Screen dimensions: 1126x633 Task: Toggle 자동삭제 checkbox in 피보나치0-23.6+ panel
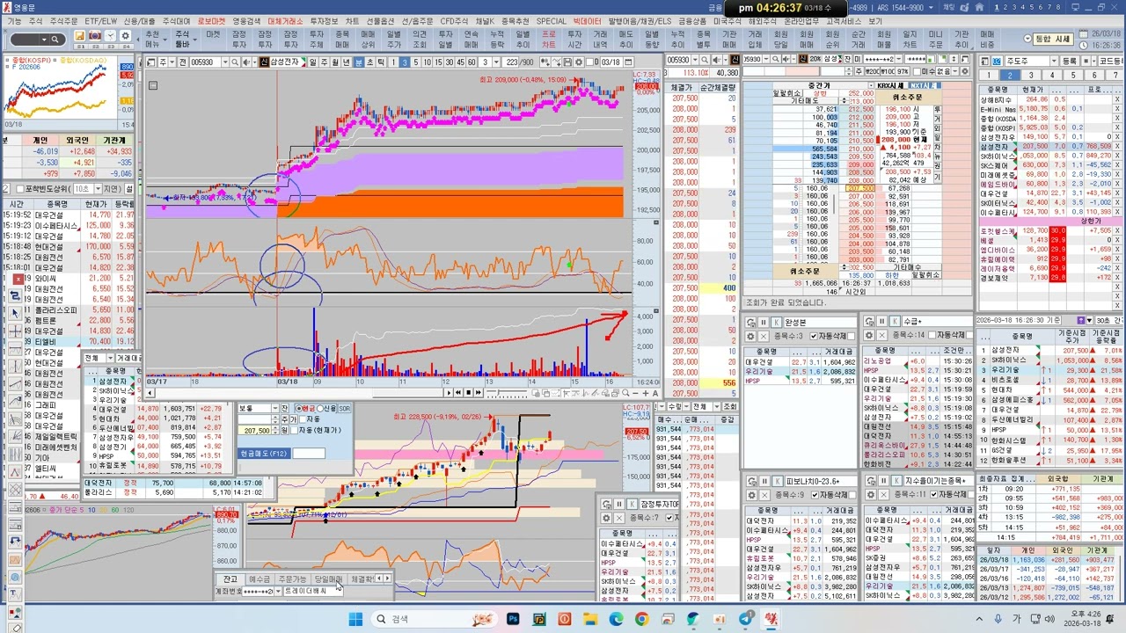pos(814,495)
